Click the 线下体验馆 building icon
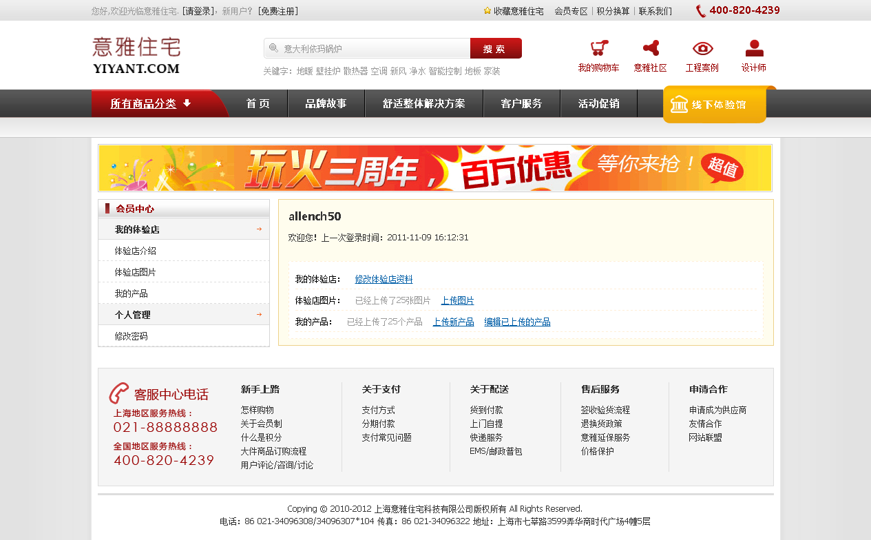Image resolution: width=871 pixels, height=540 pixels. click(x=679, y=105)
